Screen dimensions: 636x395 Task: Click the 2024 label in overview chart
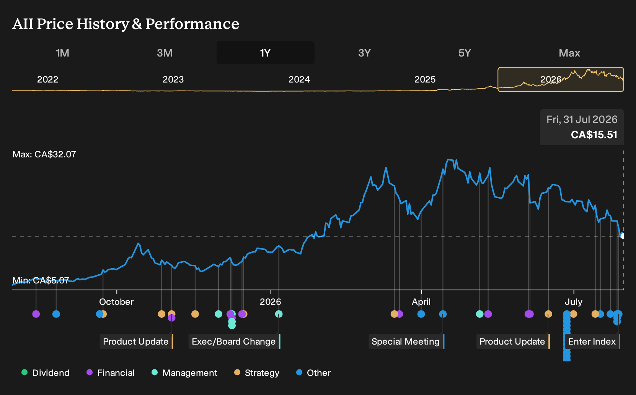pos(299,79)
